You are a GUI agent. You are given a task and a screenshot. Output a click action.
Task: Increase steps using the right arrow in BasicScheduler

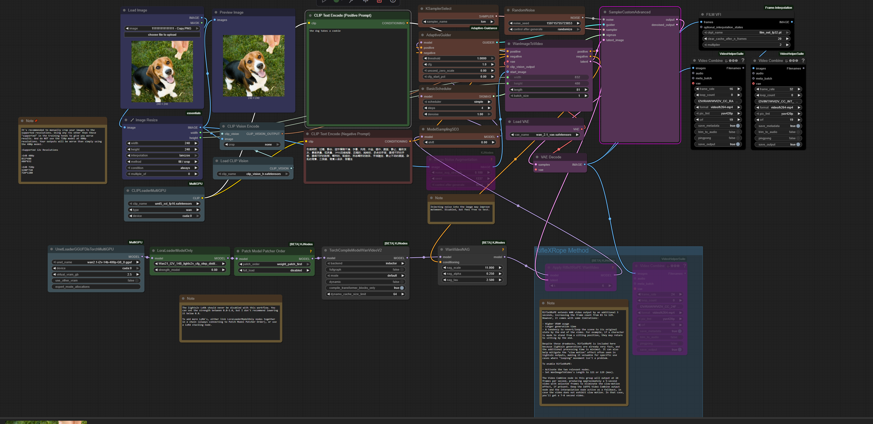click(489, 108)
